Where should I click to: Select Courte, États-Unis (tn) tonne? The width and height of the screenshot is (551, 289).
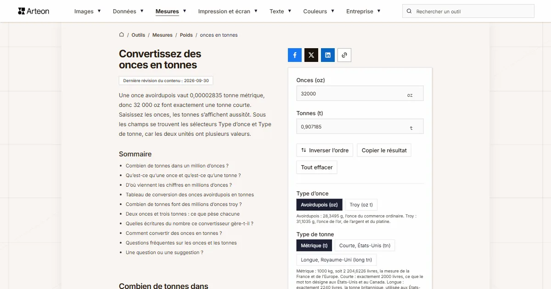tap(365, 245)
